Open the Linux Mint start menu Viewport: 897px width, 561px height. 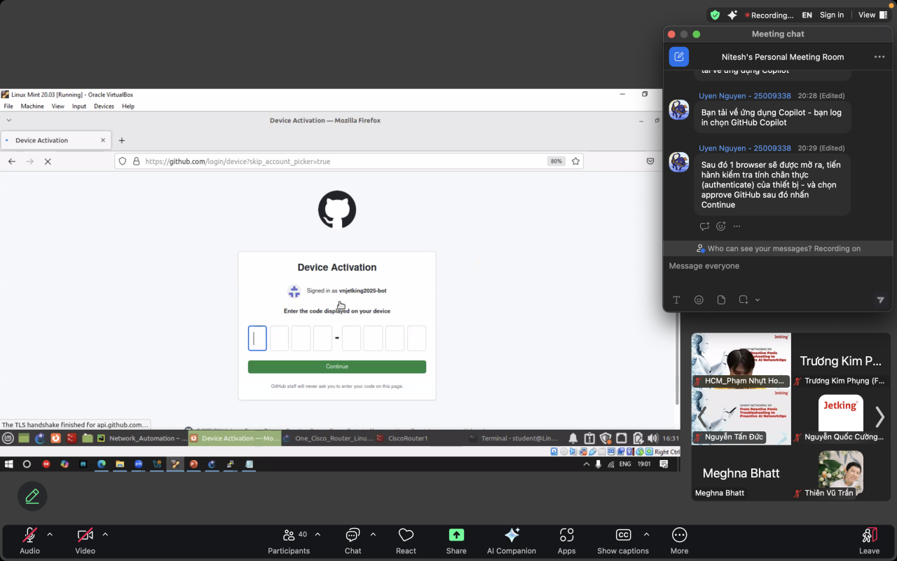8,438
